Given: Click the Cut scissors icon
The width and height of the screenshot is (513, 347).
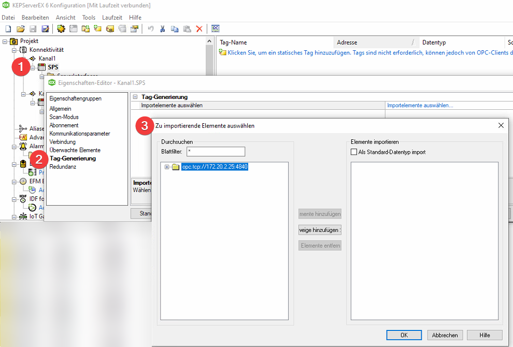Looking at the screenshot, I should [x=163, y=29].
